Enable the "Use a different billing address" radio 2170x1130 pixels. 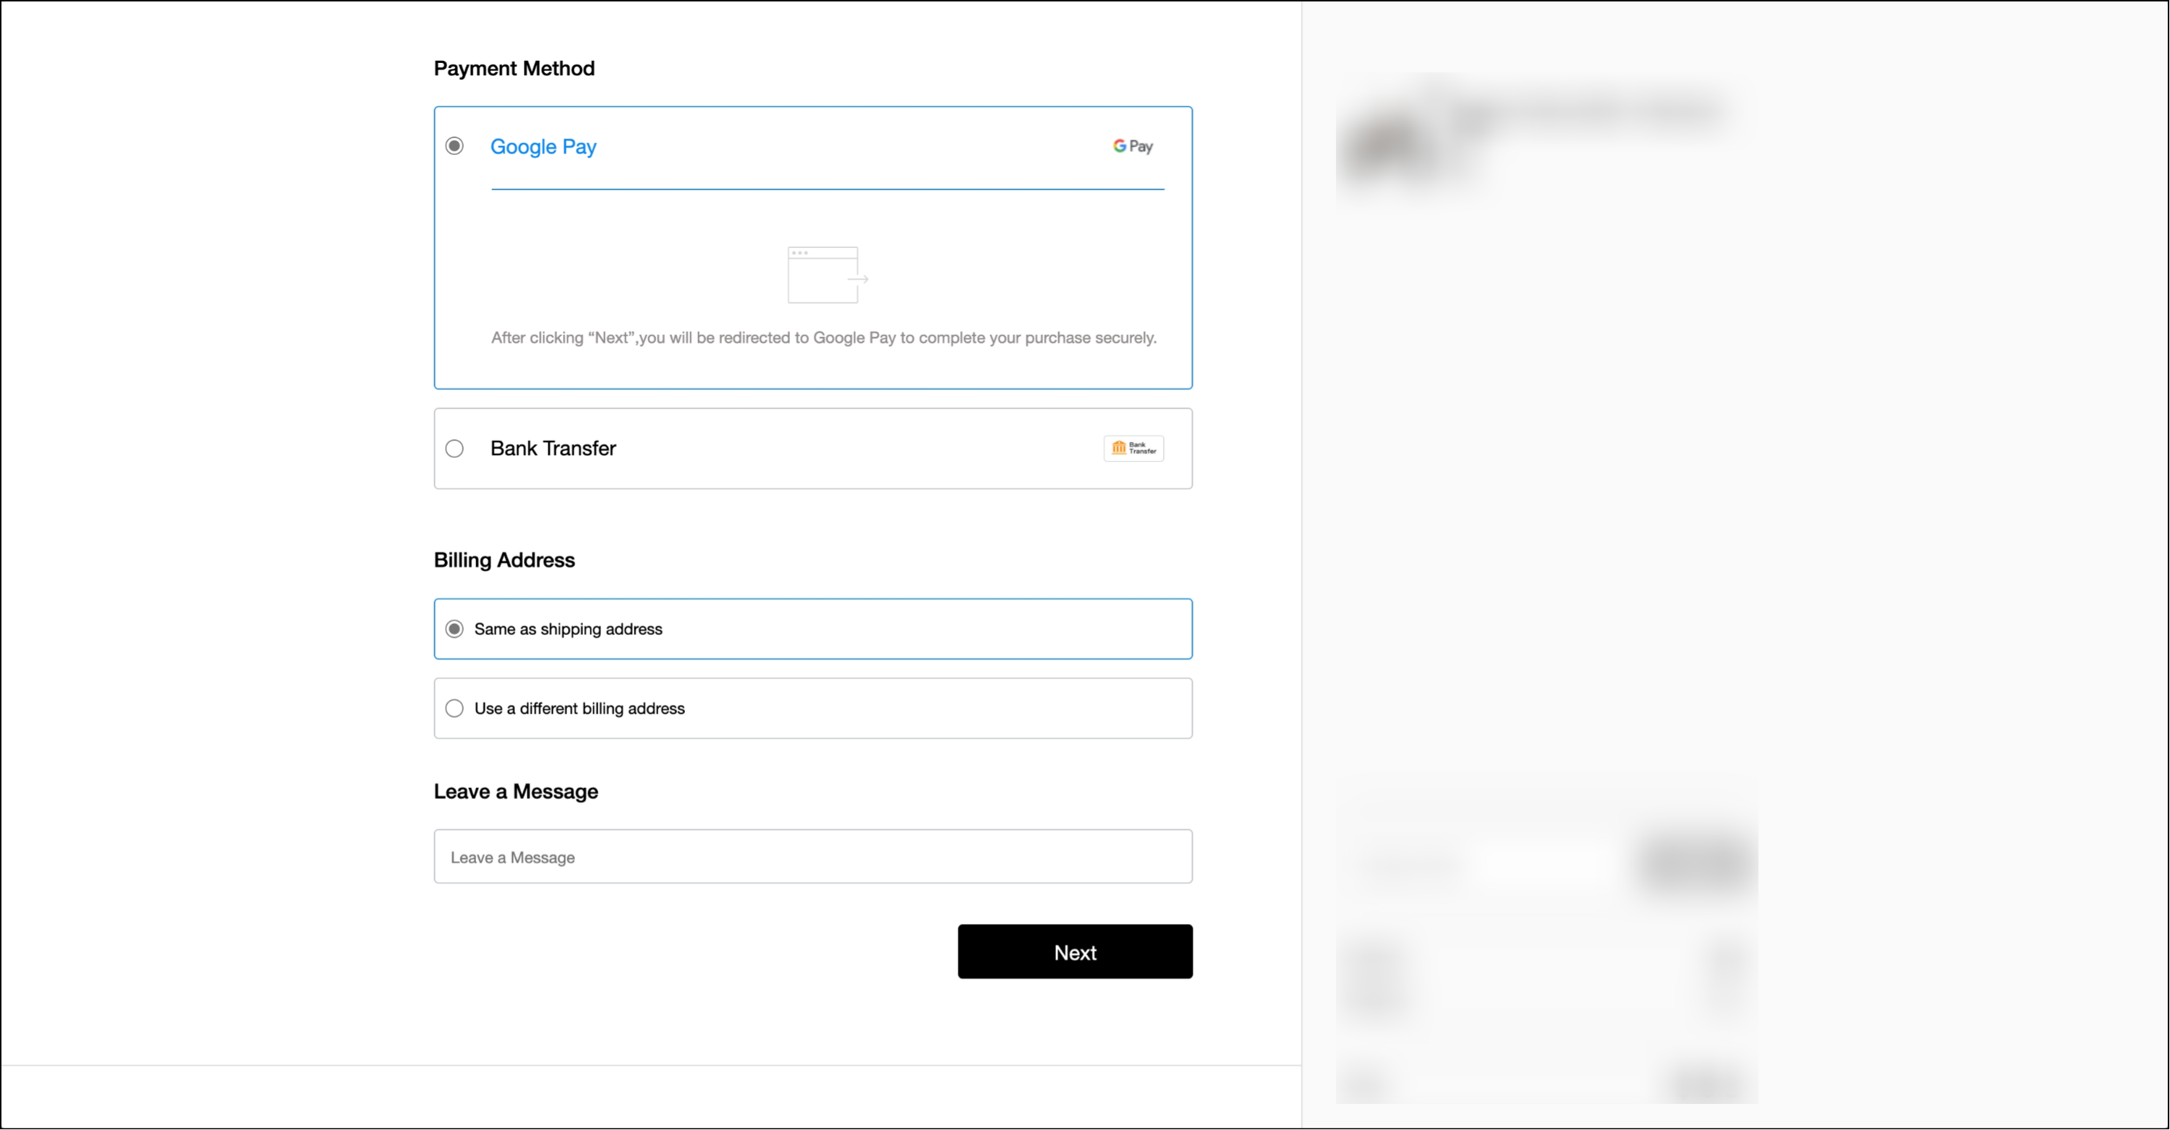click(x=454, y=708)
